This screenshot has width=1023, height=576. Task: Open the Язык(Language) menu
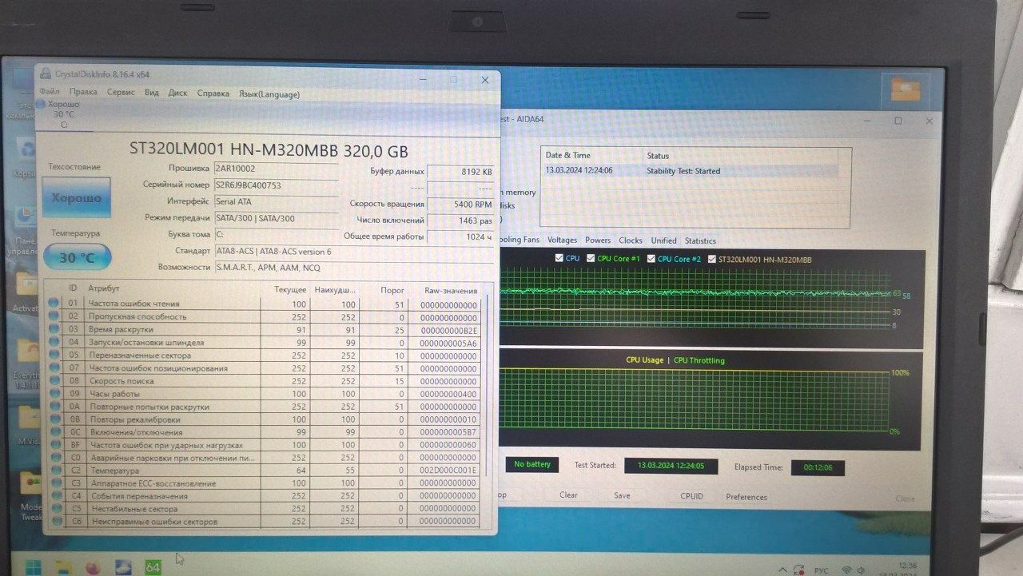(x=269, y=93)
